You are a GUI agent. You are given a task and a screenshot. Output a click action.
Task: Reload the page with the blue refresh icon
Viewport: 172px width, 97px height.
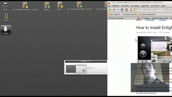point(122,10)
